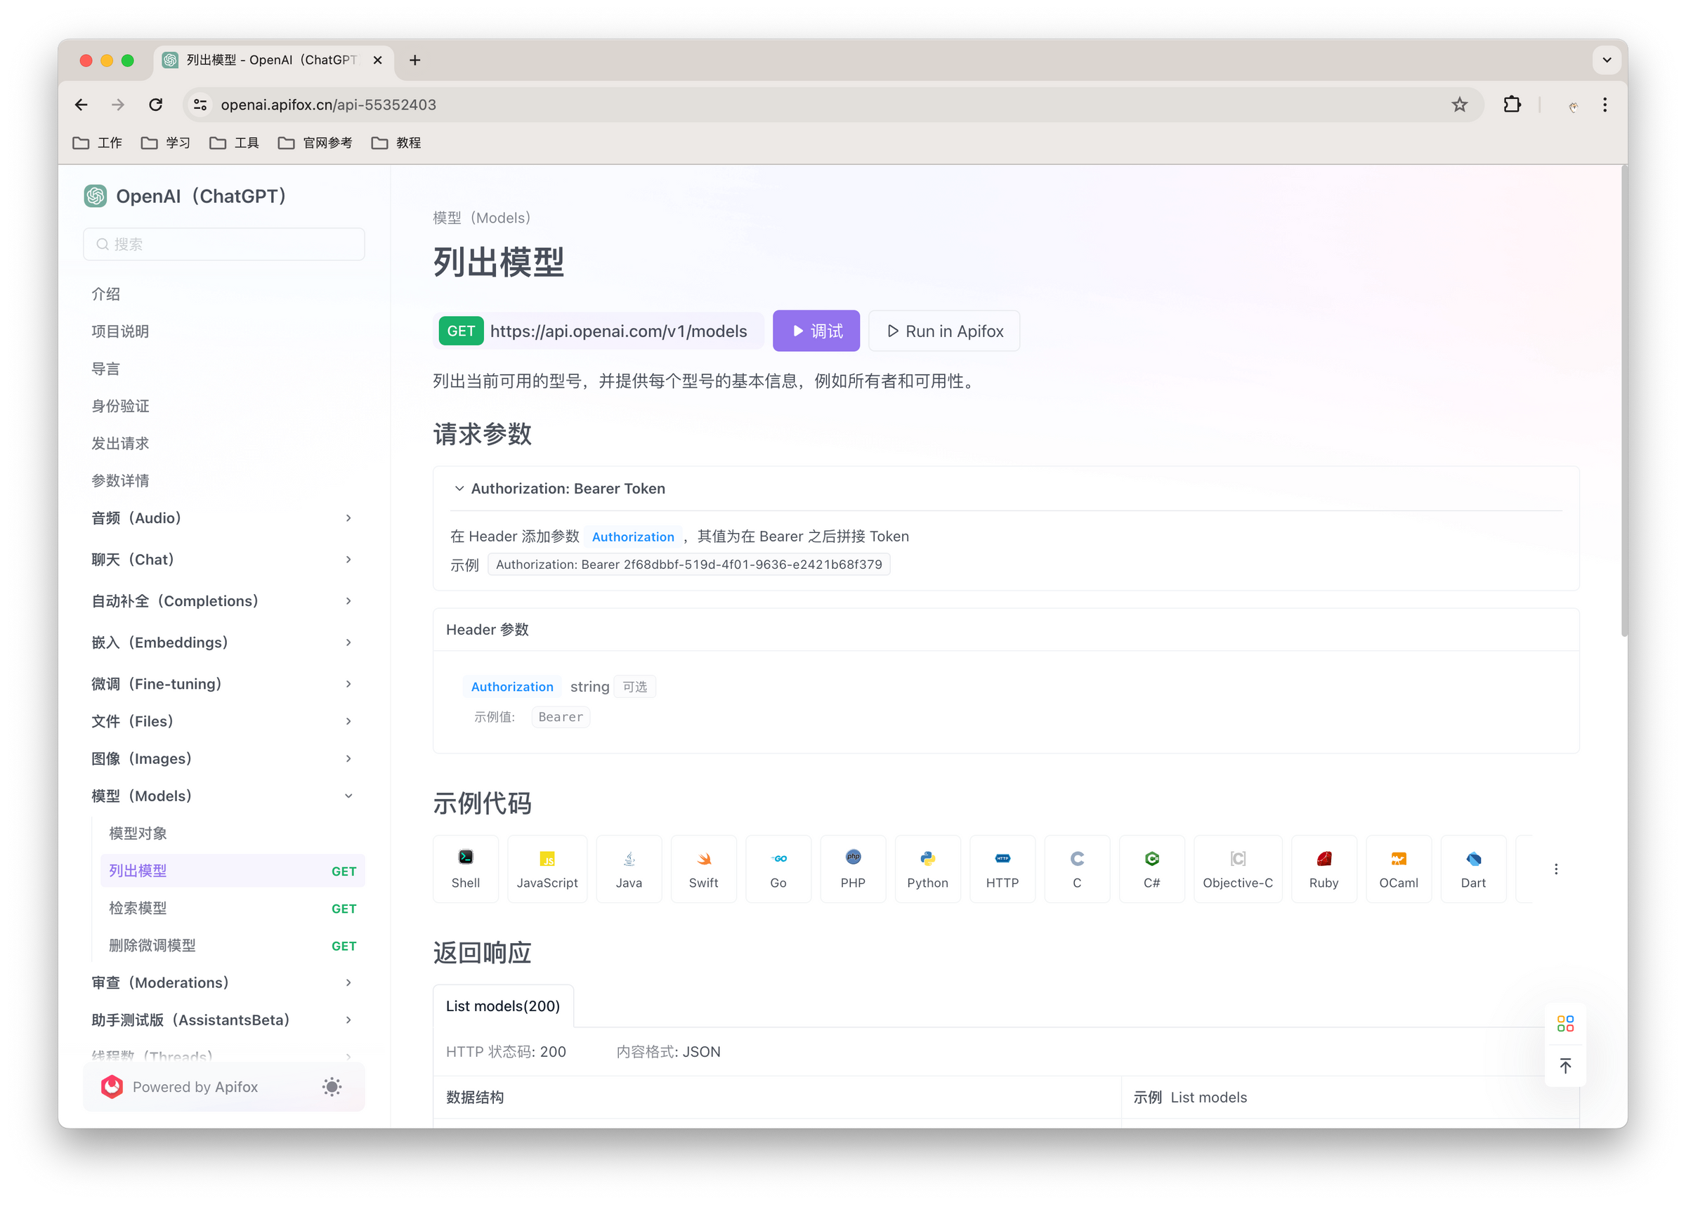Select the Dart code example
Screen dimensions: 1686x1205
pos(1473,869)
